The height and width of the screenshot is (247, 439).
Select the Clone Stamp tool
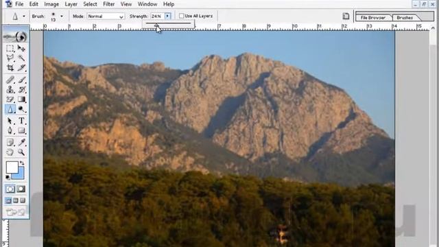10,90
